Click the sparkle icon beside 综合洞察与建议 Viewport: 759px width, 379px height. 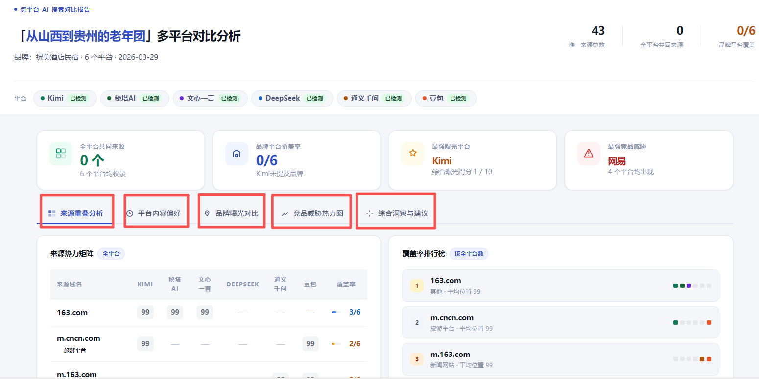pos(369,213)
